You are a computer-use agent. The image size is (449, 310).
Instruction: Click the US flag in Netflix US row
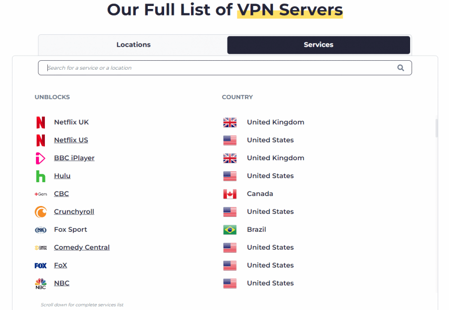230,140
